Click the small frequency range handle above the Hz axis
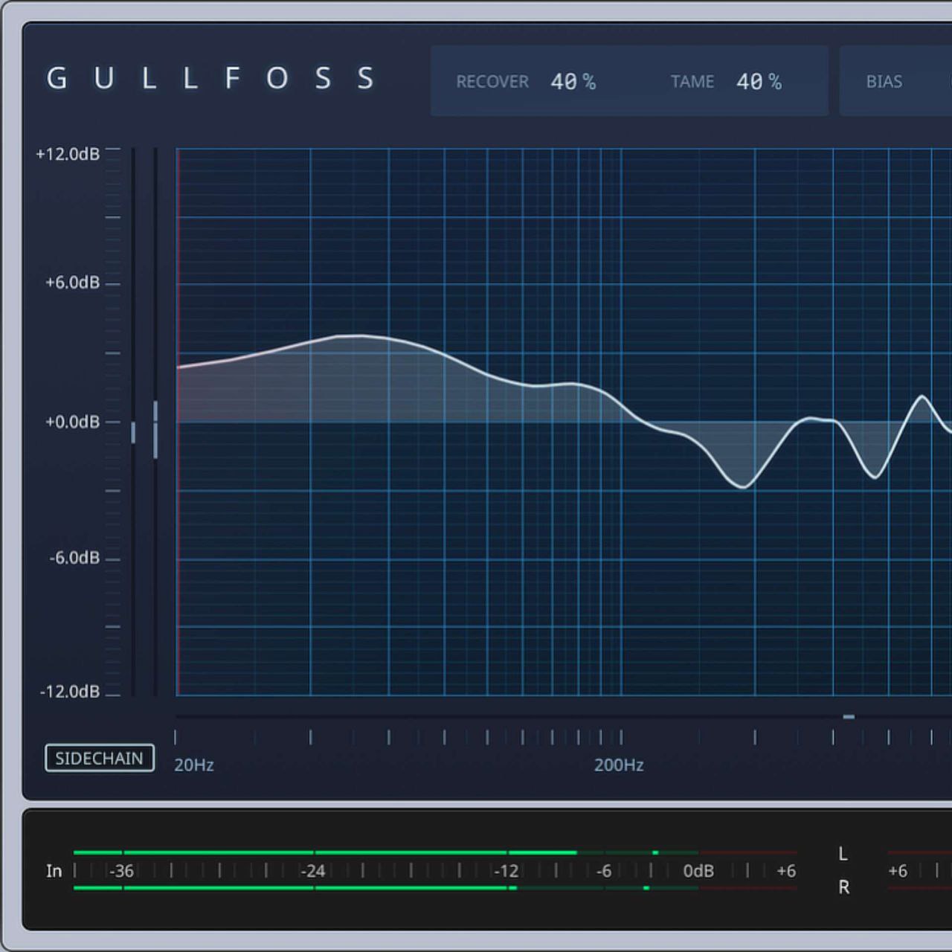Viewport: 952px width, 952px height. (x=849, y=717)
